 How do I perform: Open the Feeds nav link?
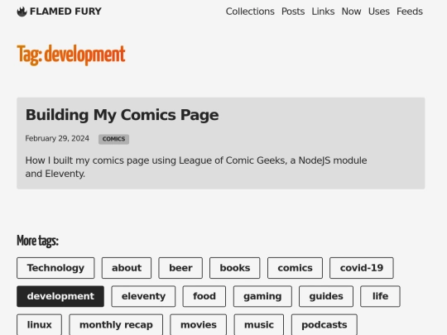(x=410, y=12)
